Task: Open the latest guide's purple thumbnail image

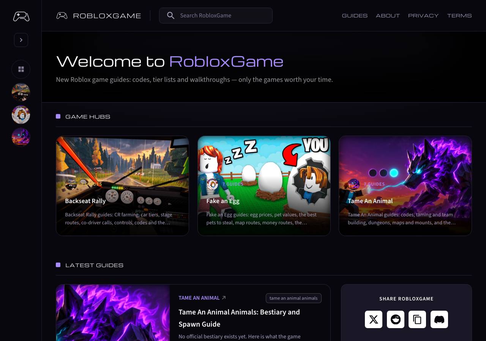Action: pyautogui.click(x=113, y=313)
